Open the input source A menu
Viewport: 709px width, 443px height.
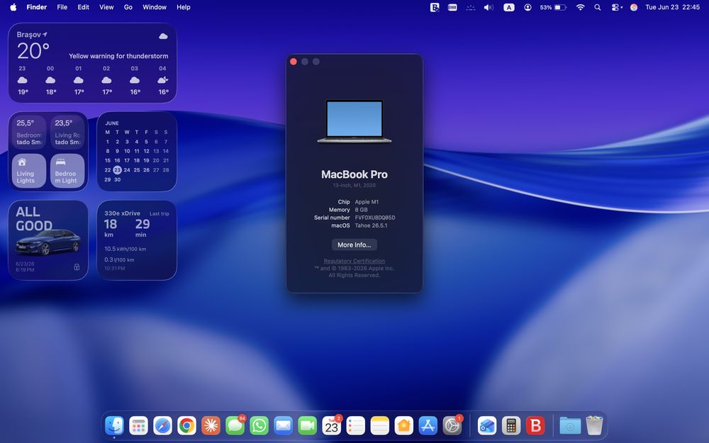tap(508, 7)
